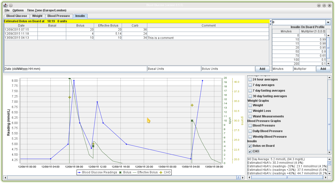Click the Add button for insulin entries
Image resolution: width=335 pixels, height=183 pixels.
[x=262, y=69]
